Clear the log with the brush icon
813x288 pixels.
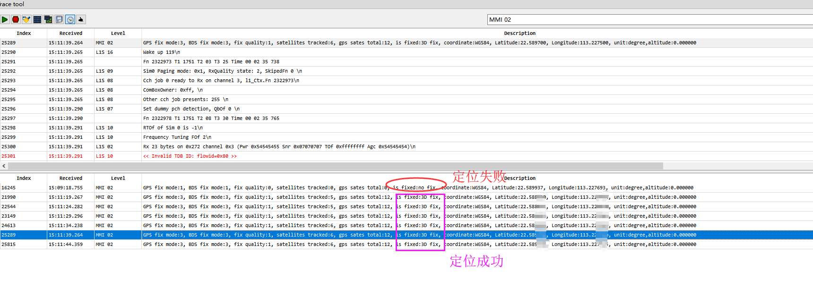click(x=26, y=19)
